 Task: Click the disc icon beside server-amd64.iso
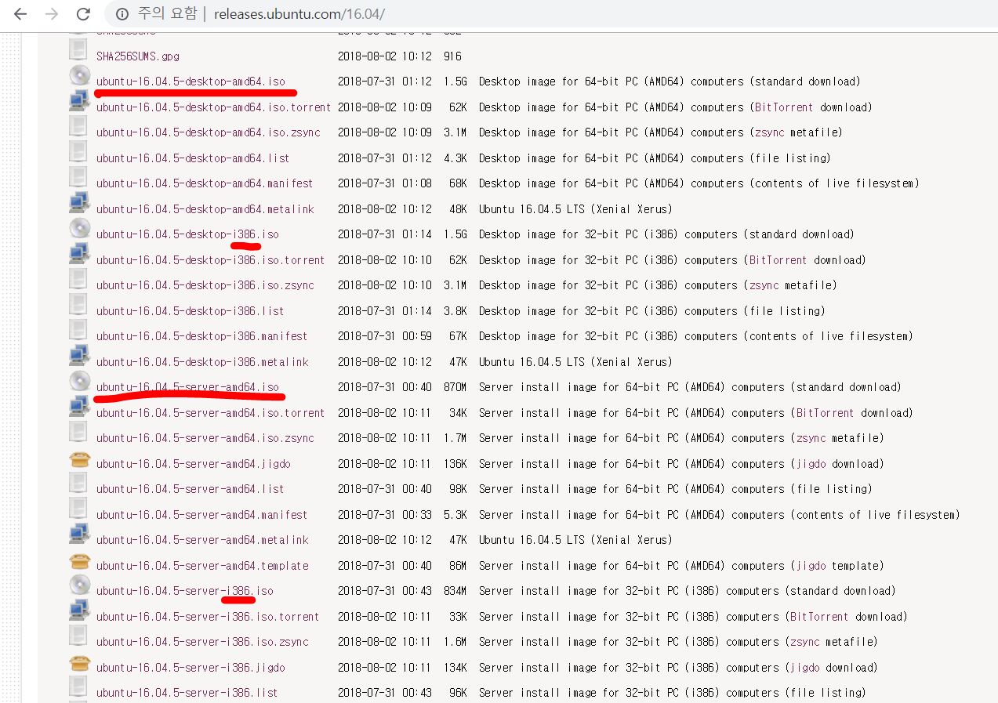(79, 381)
